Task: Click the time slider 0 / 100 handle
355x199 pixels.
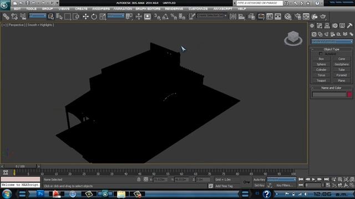Action: coord(20,166)
